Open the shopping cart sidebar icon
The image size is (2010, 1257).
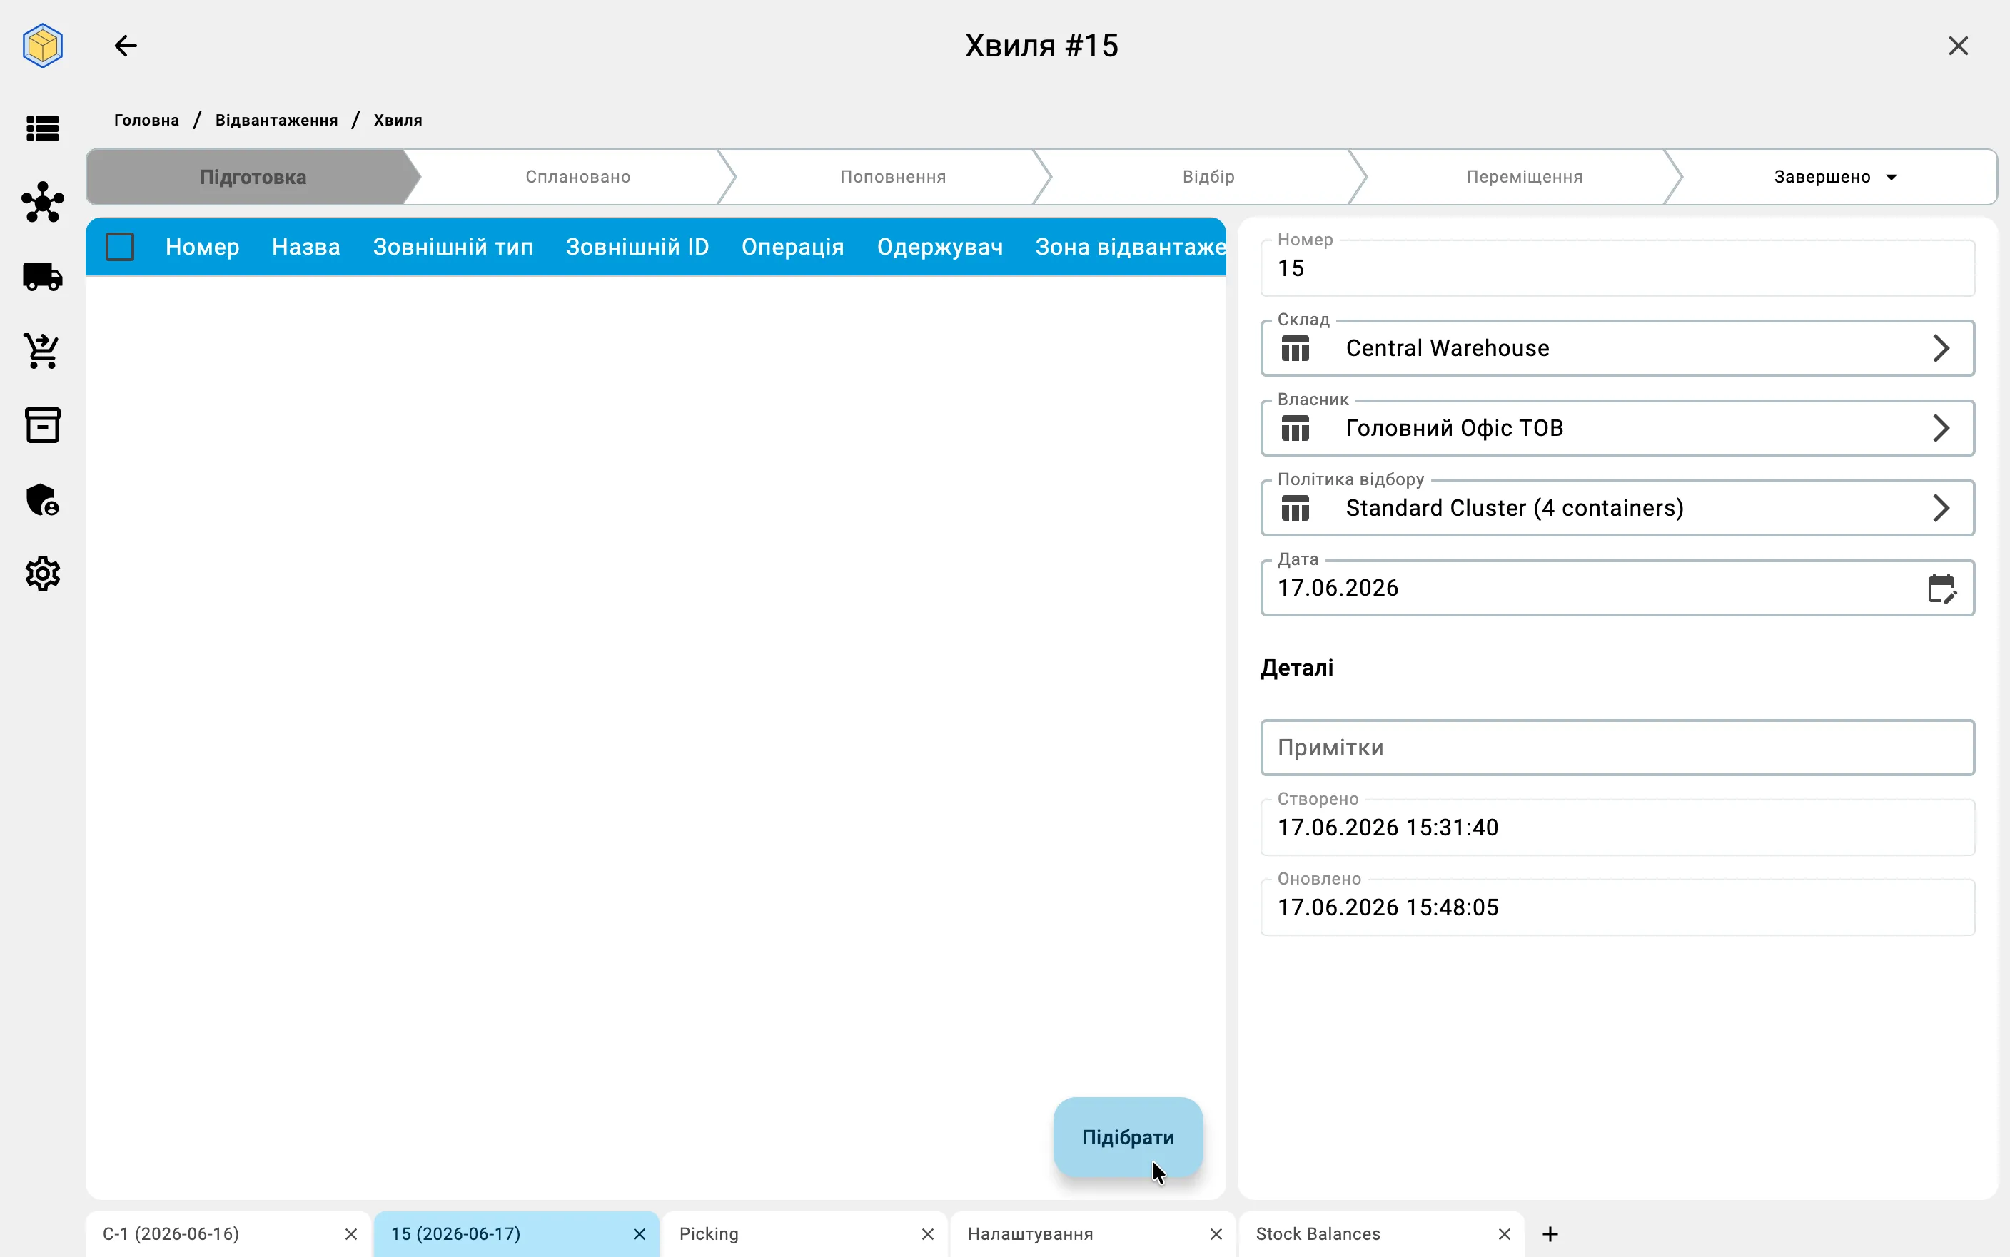(42, 351)
